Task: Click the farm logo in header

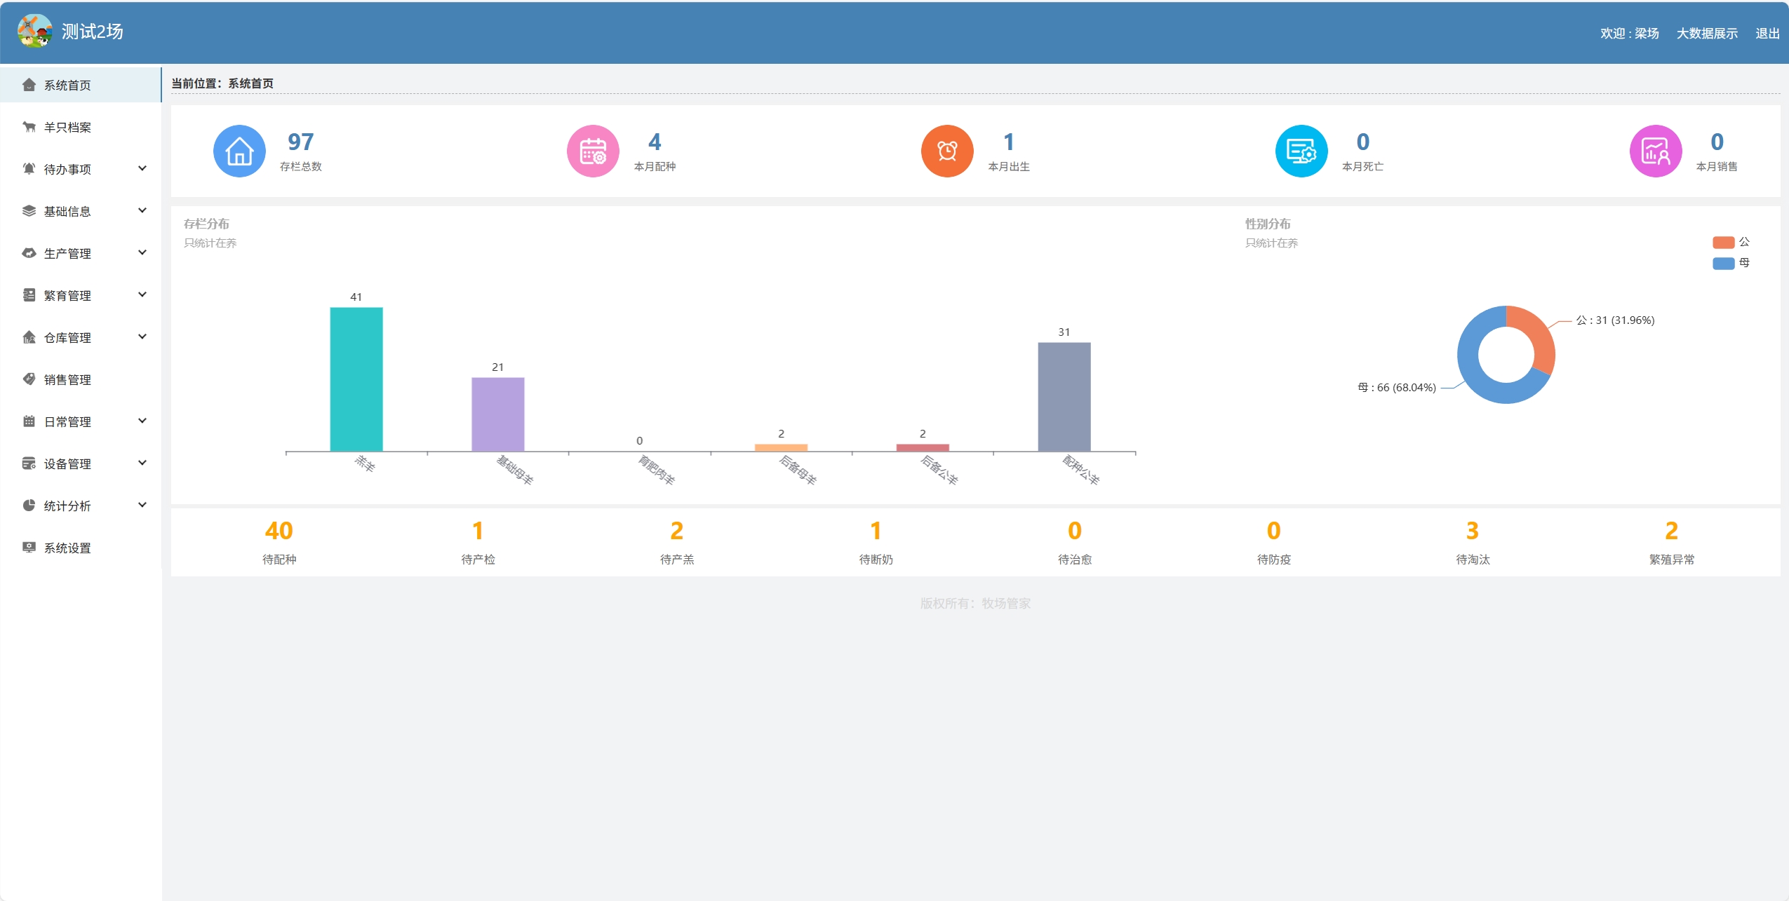Action: pos(34,32)
